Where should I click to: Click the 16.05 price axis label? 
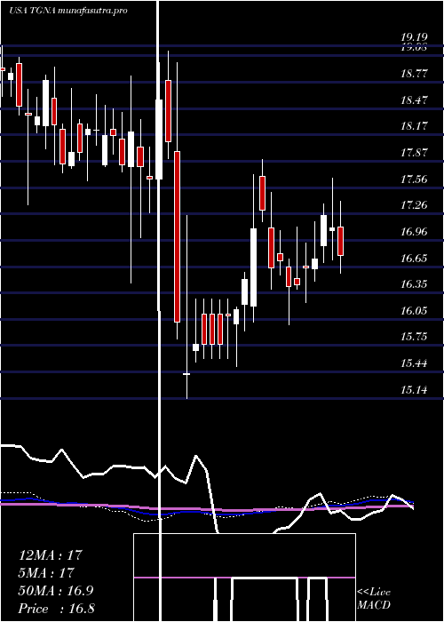point(414,311)
